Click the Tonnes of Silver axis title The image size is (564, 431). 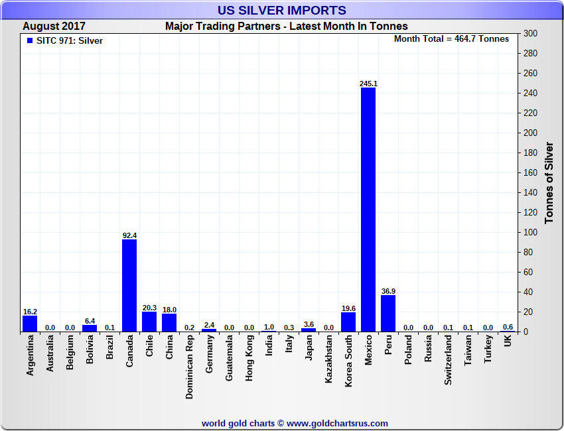[x=549, y=182]
